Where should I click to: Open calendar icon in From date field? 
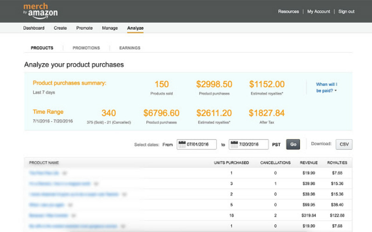182,144
